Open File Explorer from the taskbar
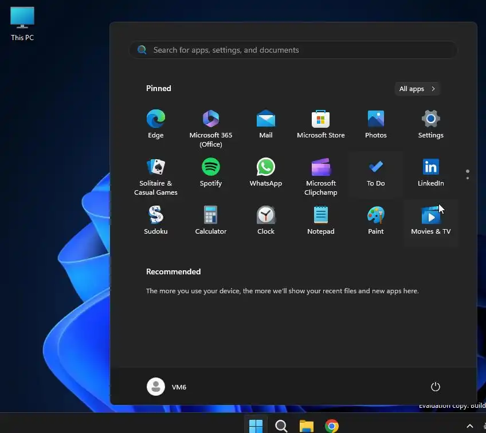The width and height of the screenshot is (486, 433). tap(306, 426)
